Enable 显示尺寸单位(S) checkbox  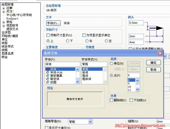(46, 128)
